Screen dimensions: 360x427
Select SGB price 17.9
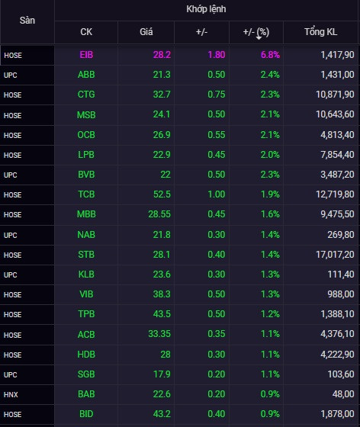(162, 374)
